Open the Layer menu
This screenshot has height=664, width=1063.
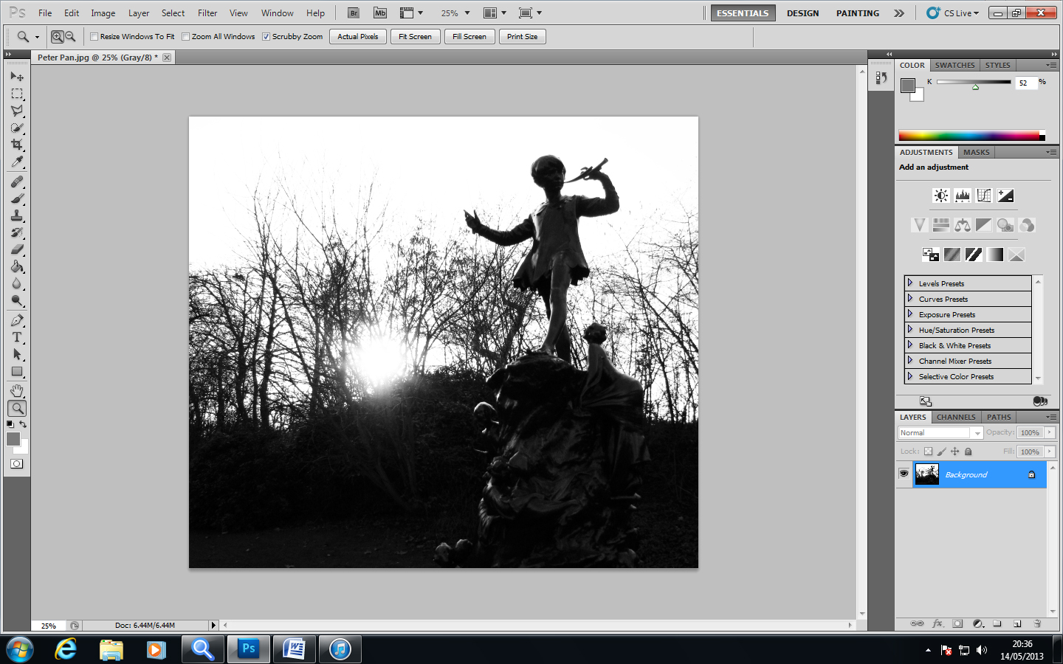click(x=139, y=13)
